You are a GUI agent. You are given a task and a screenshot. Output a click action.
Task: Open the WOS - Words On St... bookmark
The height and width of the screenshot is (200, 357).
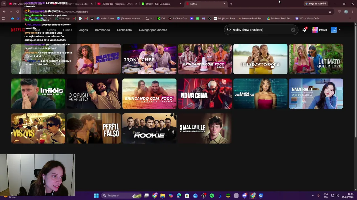point(308,19)
